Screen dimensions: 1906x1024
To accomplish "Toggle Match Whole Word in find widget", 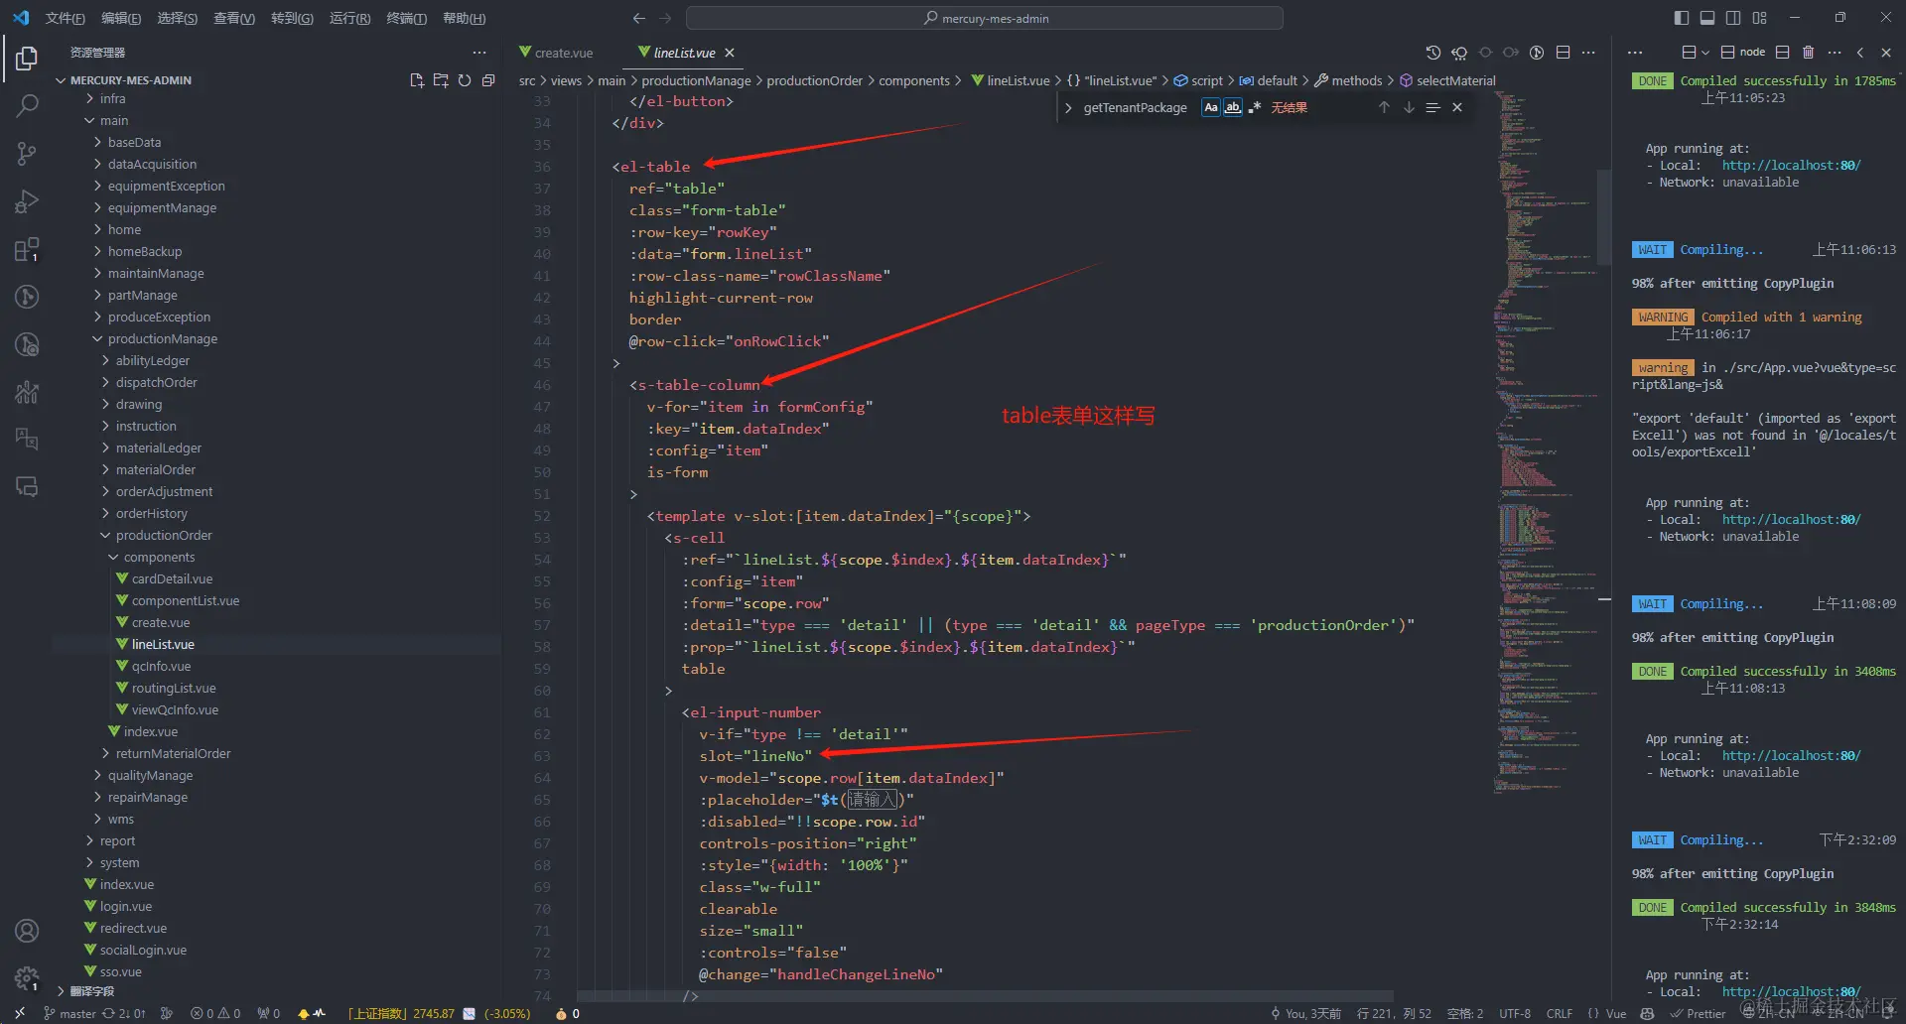I will pos(1232,107).
